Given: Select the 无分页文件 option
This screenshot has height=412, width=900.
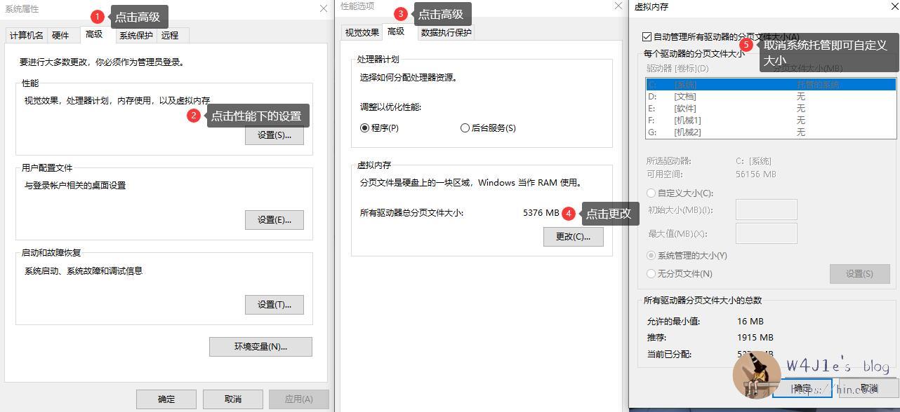Looking at the screenshot, I should pyautogui.click(x=651, y=273).
